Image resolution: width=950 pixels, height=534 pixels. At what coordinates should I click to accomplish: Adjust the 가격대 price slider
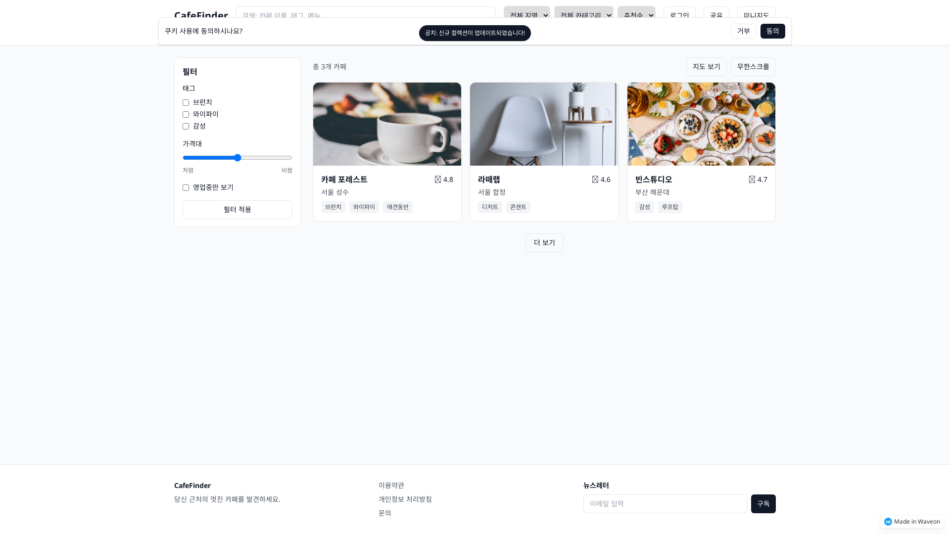[x=238, y=158]
